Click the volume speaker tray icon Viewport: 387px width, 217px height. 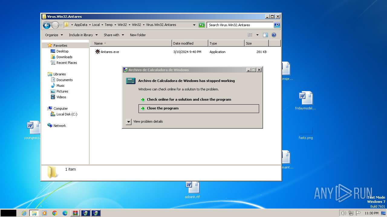(x=343, y=213)
